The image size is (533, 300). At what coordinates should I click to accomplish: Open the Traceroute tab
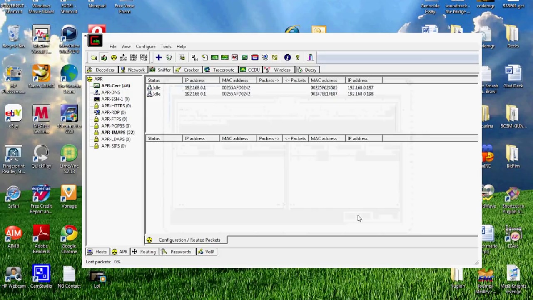(219, 70)
